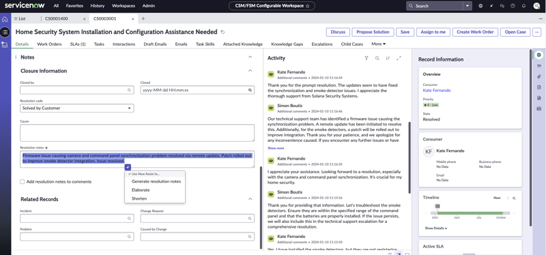Screen dimensions: 546x255
Task: Click the Create Work Order button
Action: coord(475,32)
